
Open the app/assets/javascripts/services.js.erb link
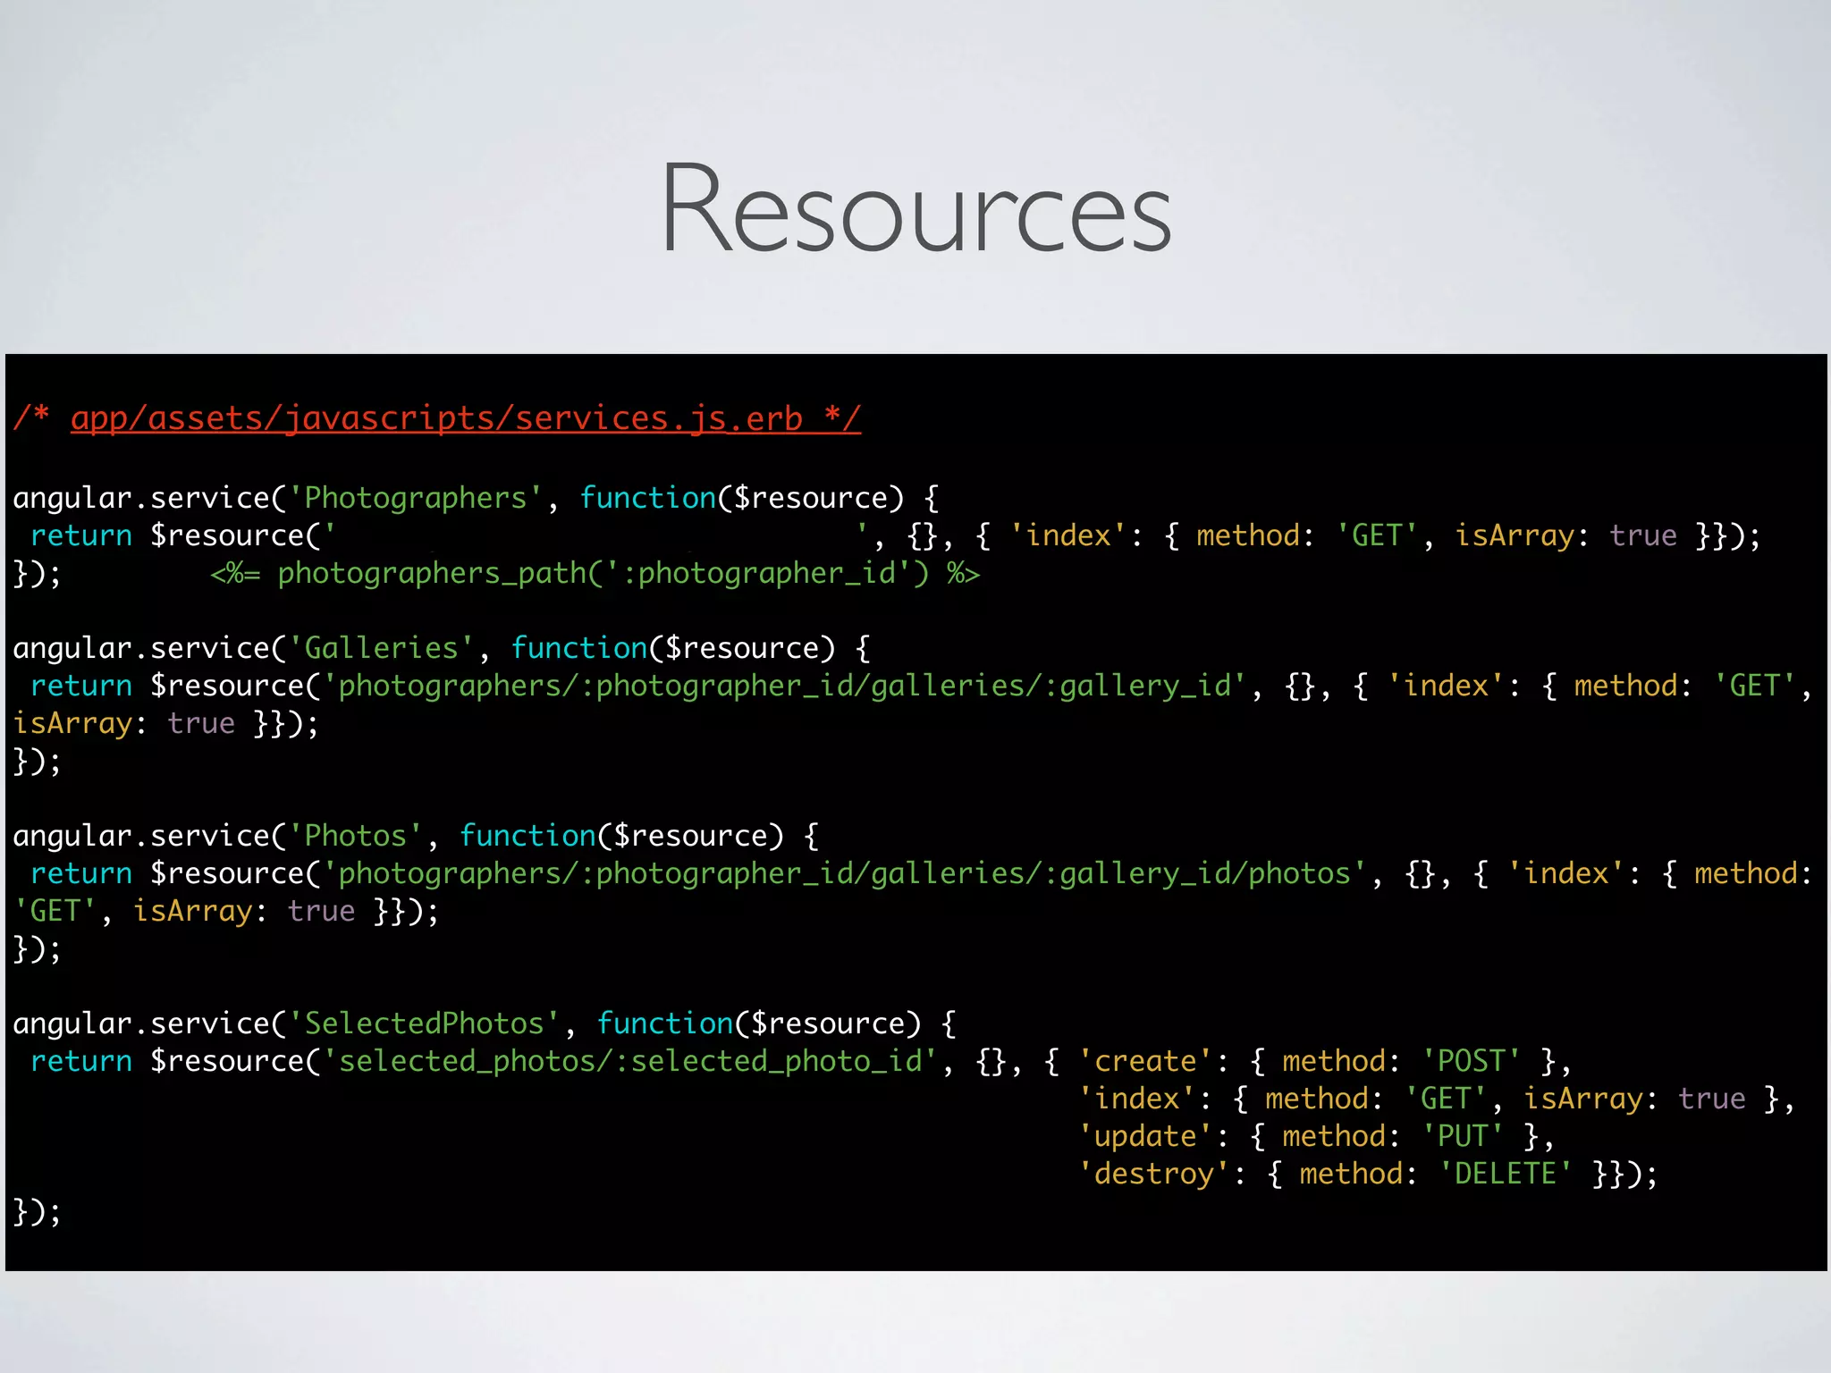tap(466, 417)
